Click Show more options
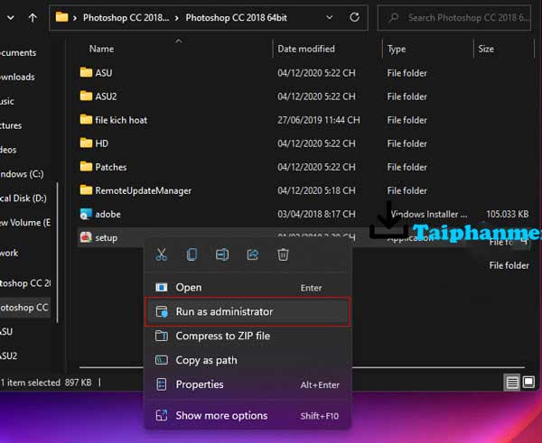 [x=248, y=415]
